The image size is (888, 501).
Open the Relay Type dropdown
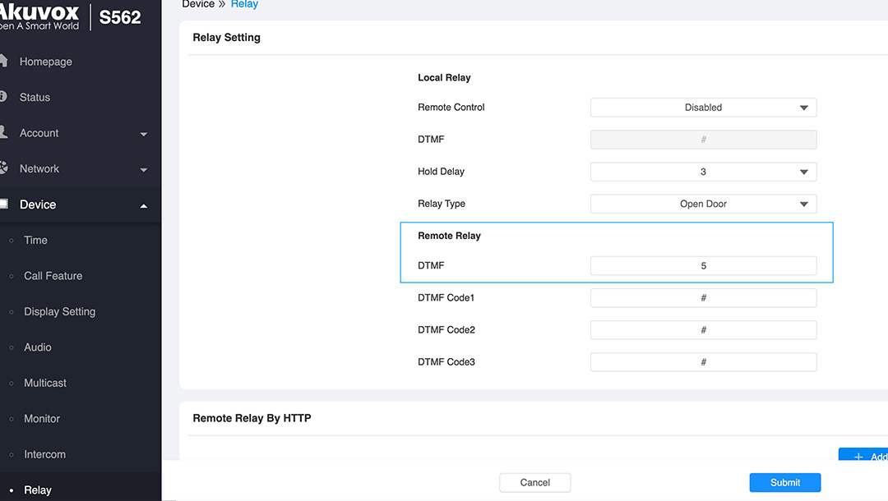(703, 204)
